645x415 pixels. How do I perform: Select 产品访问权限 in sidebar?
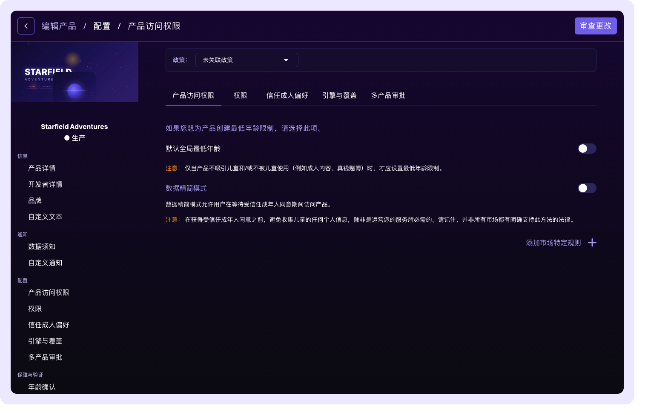click(49, 292)
